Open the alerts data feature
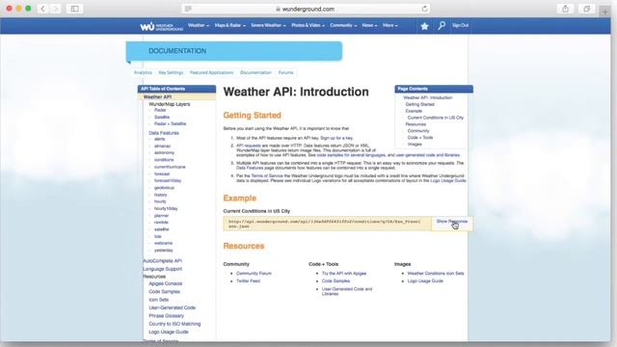Image resolution: width=617 pixels, height=347 pixels. [x=160, y=139]
